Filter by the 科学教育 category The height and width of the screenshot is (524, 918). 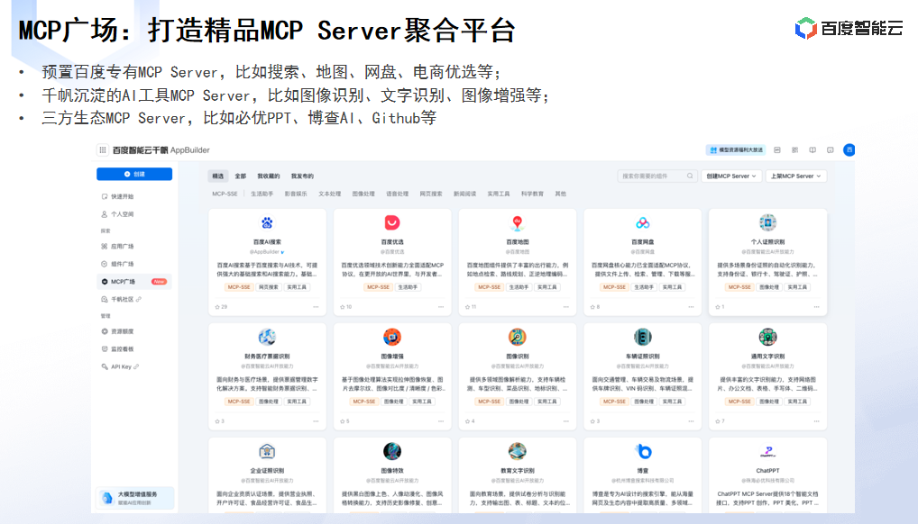coord(532,194)
